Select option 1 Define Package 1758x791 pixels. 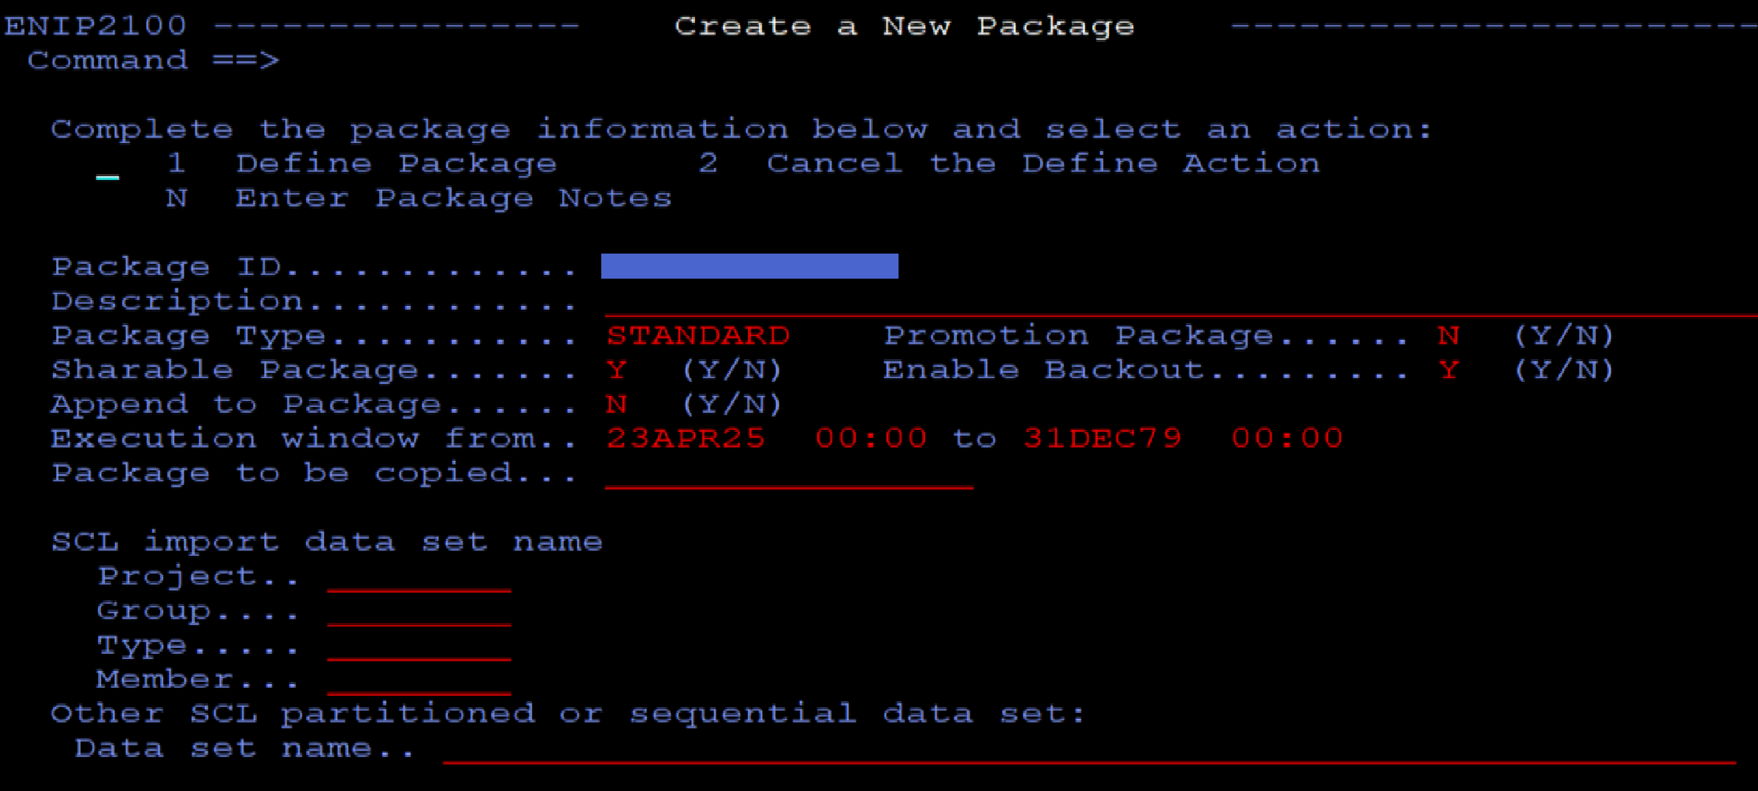pos(396,164)
